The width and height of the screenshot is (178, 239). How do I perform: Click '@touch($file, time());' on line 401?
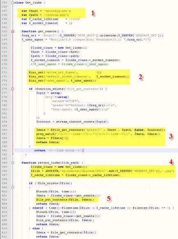click(56, 191)
